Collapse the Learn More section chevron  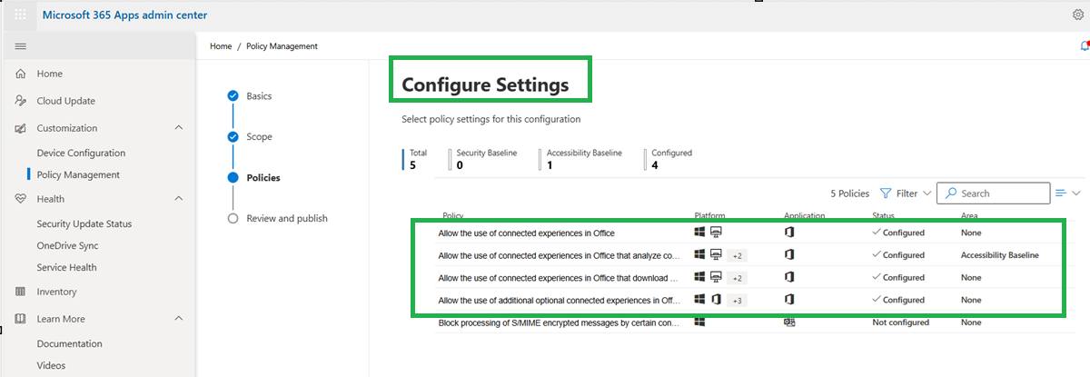pos(178,319)
